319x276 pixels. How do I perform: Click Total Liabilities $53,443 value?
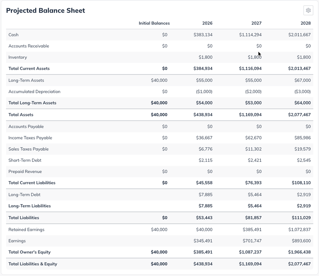pyautogui.click(x=204, y=217)
